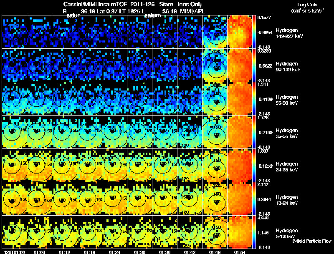Click the '0.1577' color scale value
This screenshot has height=254, width=334.
click(x=264, y=18)
